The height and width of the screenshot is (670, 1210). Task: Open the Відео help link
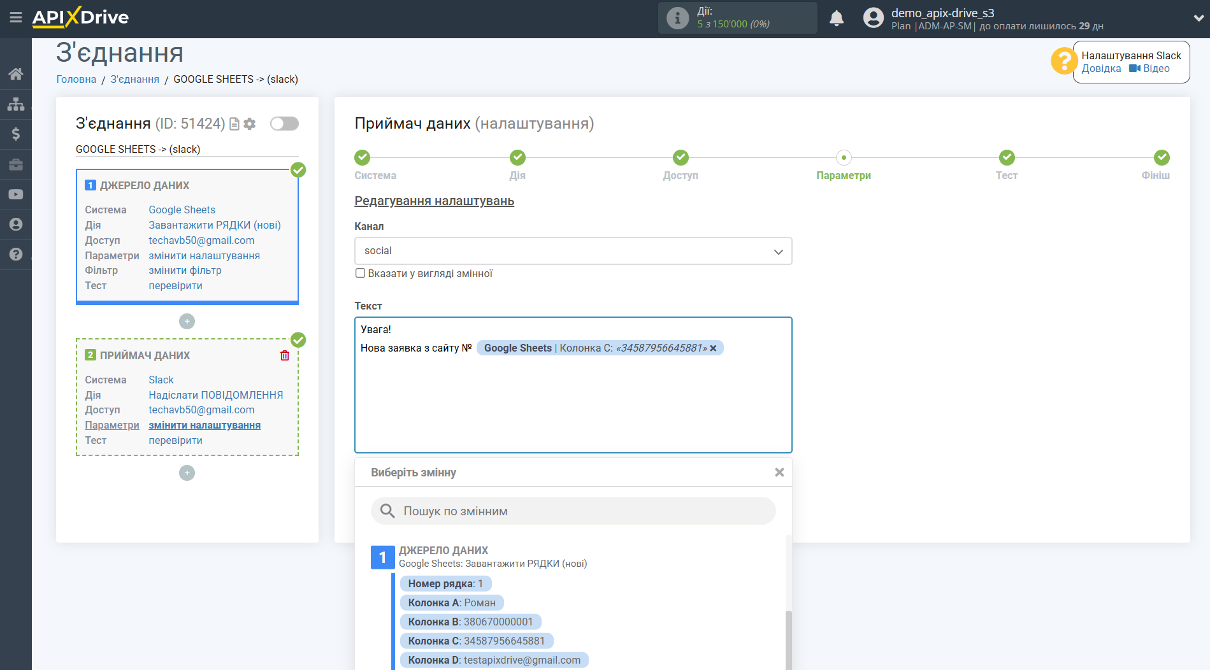pos(1149,69)
